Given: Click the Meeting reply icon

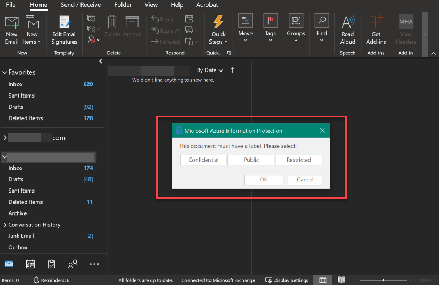Looking at the screenshot, I should [189, 19].
